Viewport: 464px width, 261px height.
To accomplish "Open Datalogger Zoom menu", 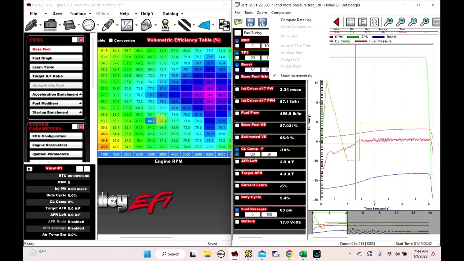I will pos(262,13).
